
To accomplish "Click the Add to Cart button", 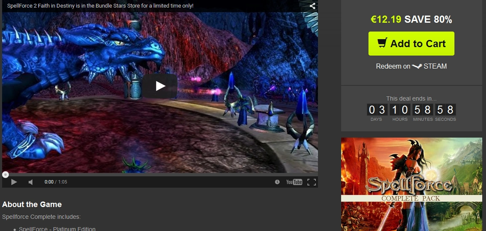I will [411, 44].
